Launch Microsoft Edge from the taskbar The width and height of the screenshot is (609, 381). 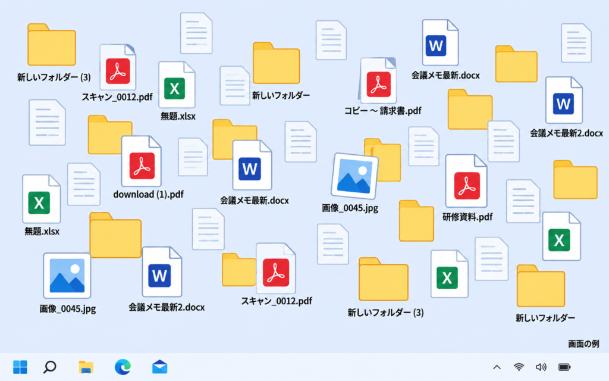(x=123, y=367)
